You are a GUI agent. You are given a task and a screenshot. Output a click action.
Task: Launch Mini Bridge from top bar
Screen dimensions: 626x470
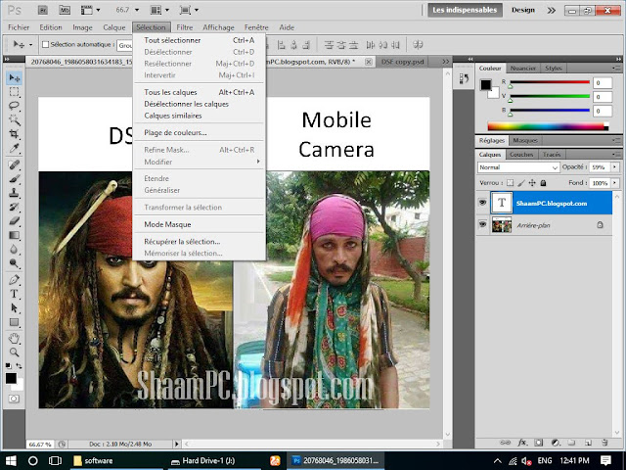(65, 10)
